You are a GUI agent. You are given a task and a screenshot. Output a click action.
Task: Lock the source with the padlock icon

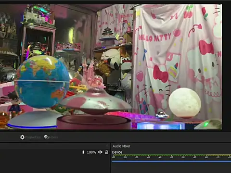[x=106, y=152]
